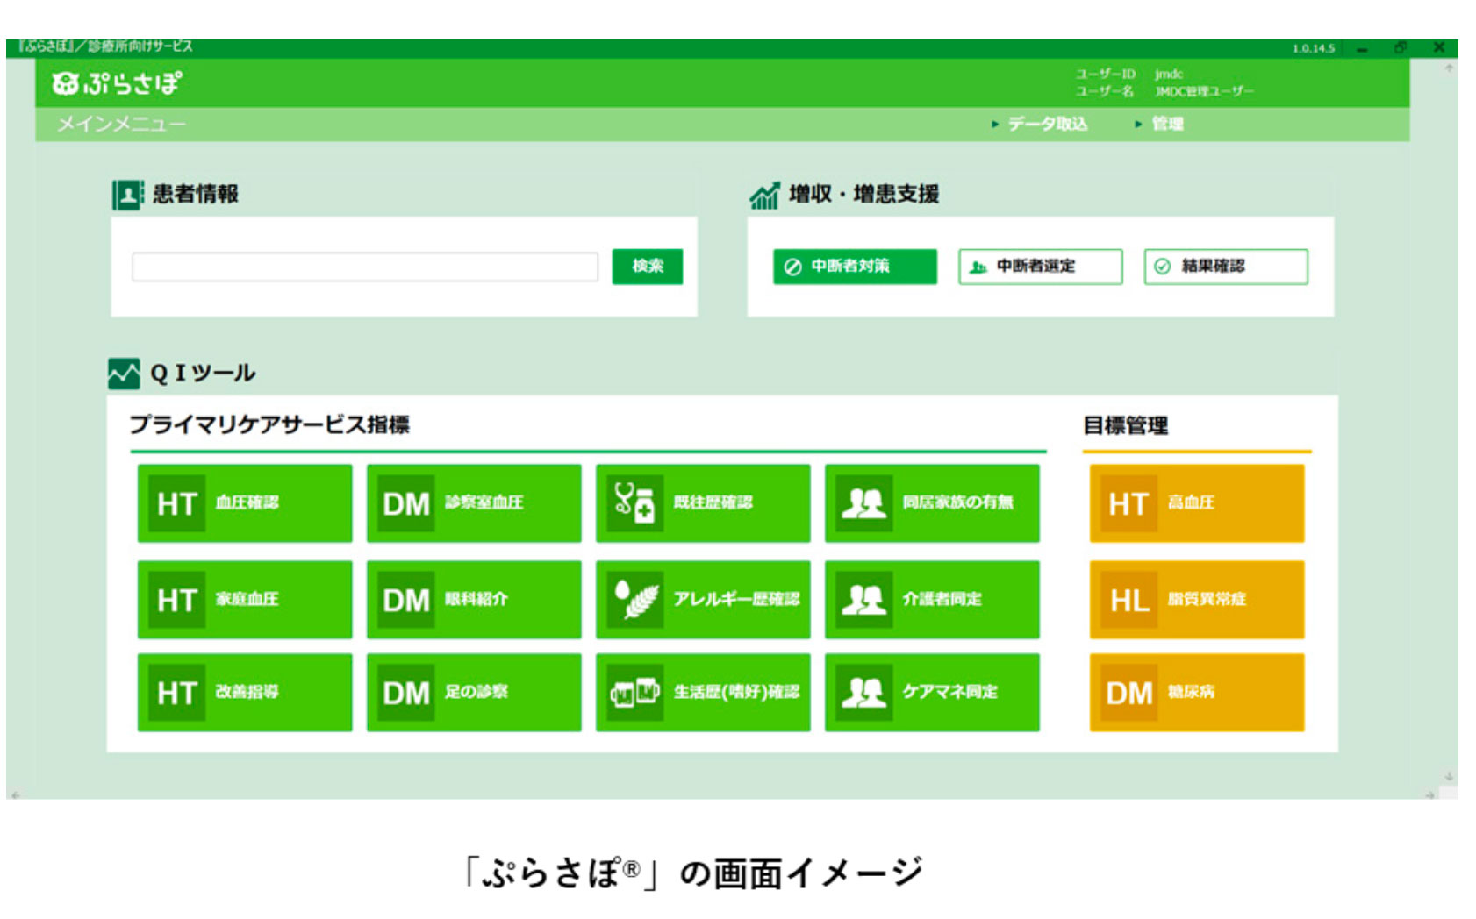This screenshot has height=919, width=1476.
Task: Minimize the ぷらさぽ window
Action: [x=1362, y=48]
